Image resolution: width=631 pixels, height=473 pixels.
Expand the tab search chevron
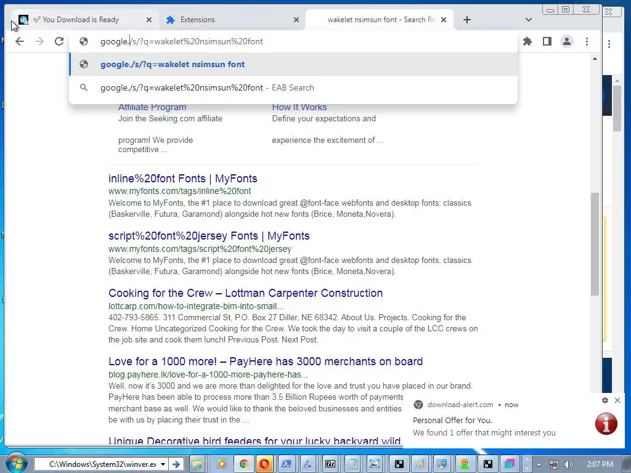pos(528,20)
